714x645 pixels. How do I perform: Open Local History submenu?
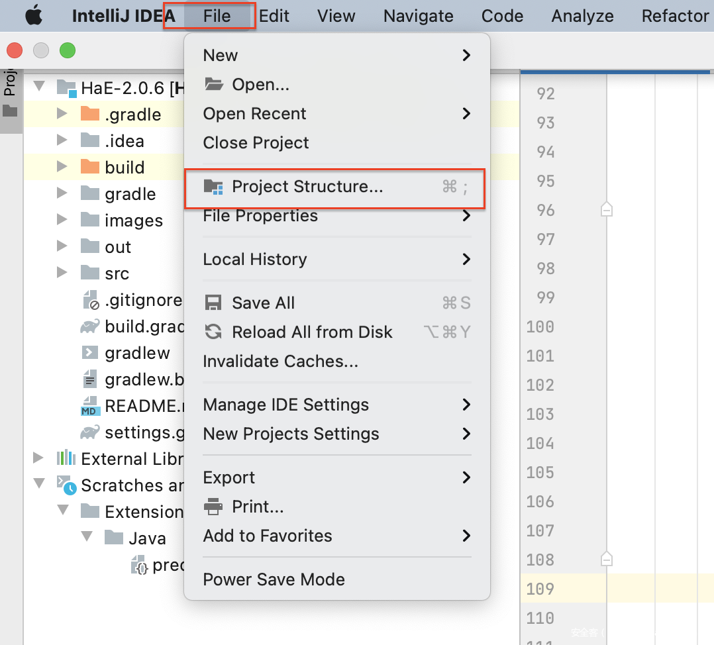click(x=337, y=259)
